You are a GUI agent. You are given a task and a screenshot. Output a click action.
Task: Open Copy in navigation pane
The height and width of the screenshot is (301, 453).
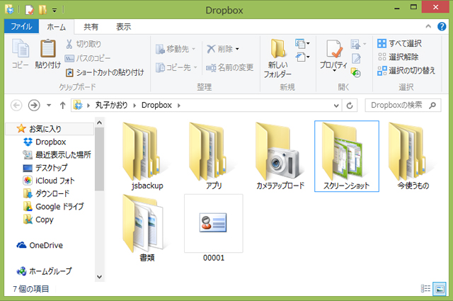point(38,220)
